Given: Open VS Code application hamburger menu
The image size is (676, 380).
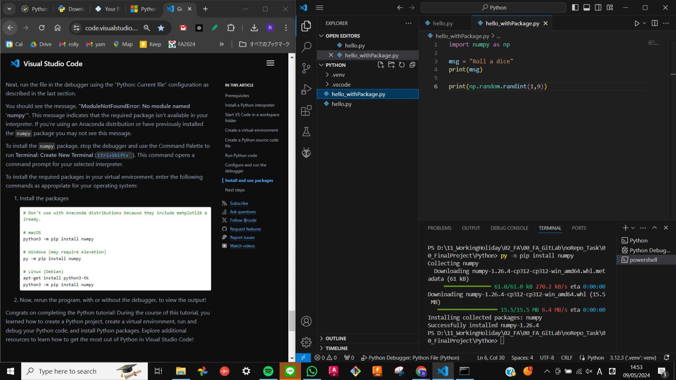Looking at the screenshot, I should point(319,7).
